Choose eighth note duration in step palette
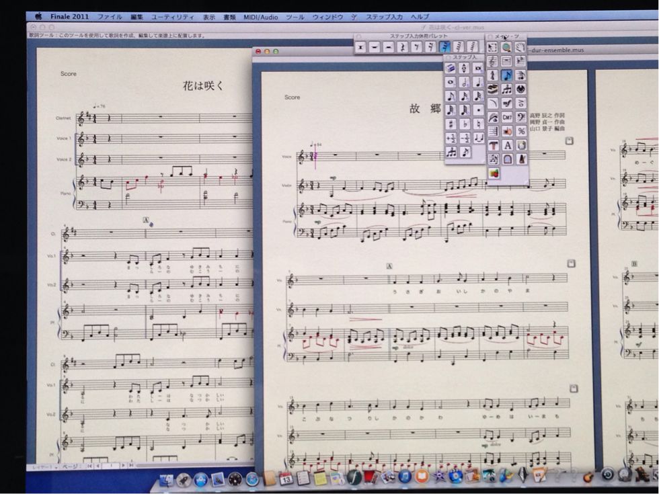 pos(450,96)
